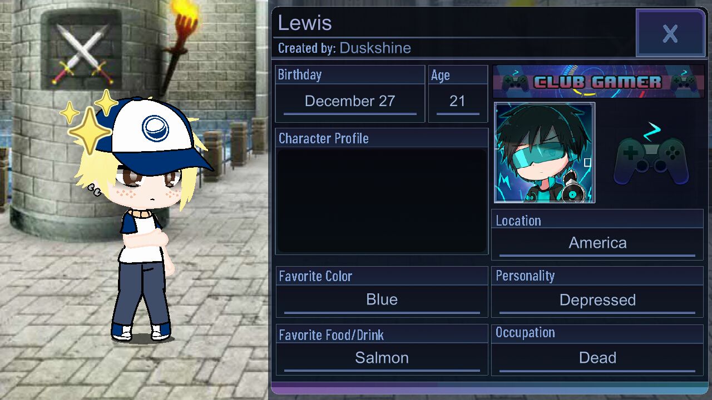
Task: Change Personality value Depressed
Action: tap(597, 301)
